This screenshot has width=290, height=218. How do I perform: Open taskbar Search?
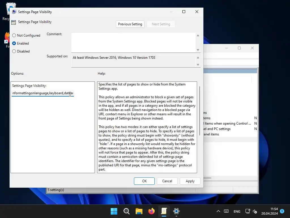coord(127,211)
